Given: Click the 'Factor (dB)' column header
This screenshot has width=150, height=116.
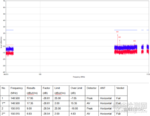Looking at the screenshot, I should coord(46,90).
